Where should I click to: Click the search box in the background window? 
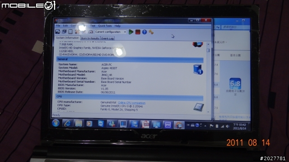pyautogui.click(x=235, y=27)
